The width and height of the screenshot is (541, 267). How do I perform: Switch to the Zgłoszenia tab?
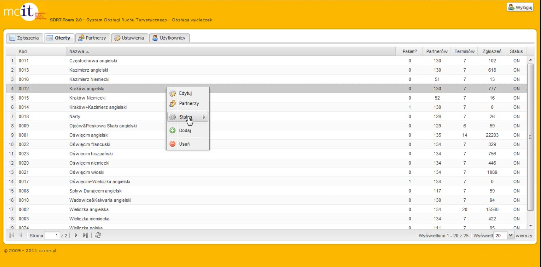click(24, 38)
